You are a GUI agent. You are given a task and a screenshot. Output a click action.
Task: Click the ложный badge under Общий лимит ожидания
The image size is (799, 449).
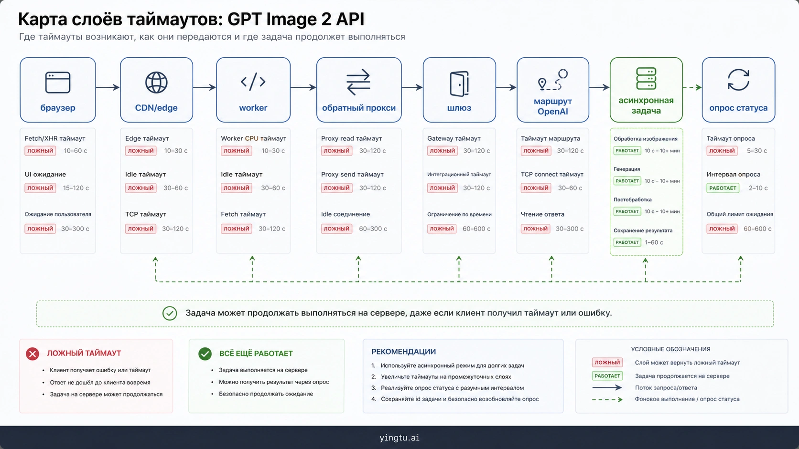722,229
